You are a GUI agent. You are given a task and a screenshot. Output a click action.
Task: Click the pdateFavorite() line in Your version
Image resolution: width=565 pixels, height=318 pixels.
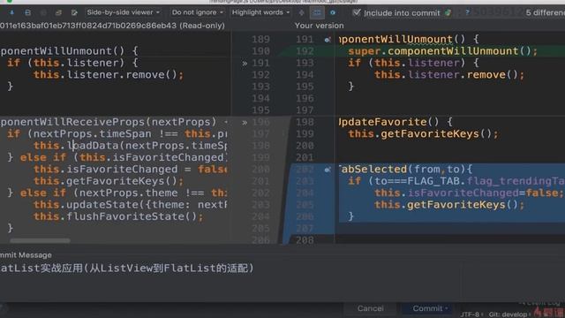click(395, 122)
